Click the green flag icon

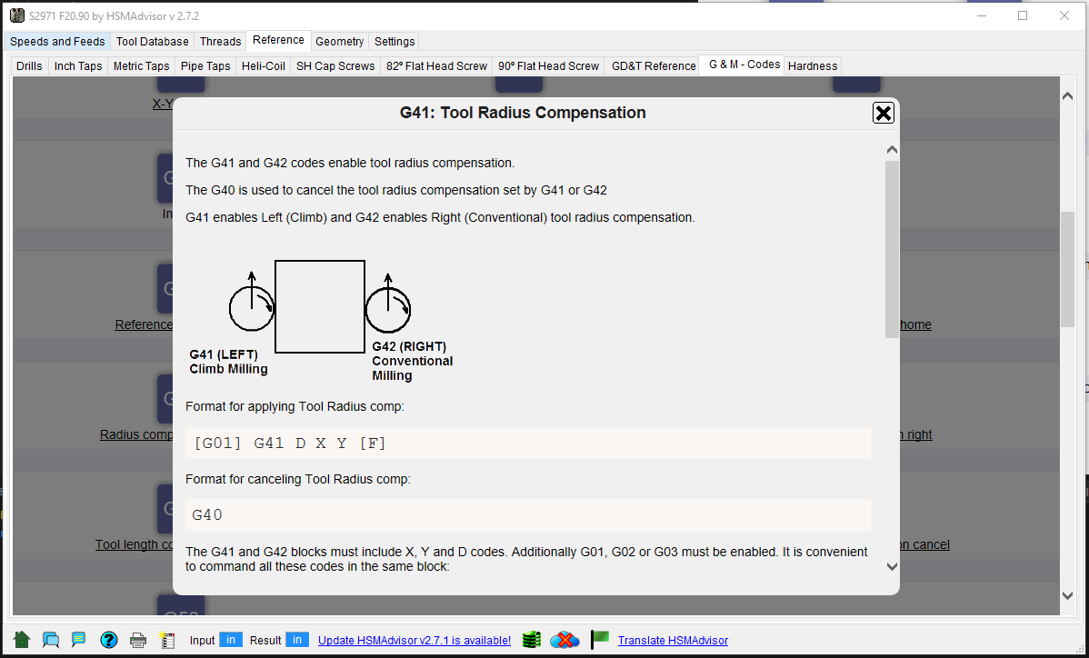pyautogui.click(x=599, y=639)
